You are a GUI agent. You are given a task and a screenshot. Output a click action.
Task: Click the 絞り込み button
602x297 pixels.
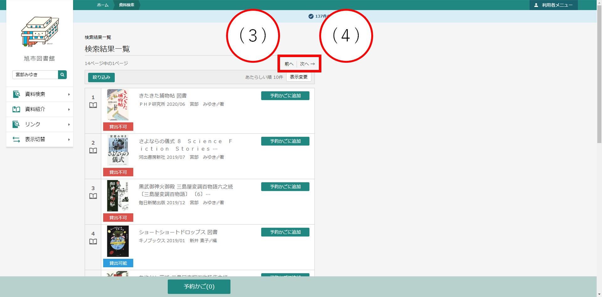click(101, 77)
